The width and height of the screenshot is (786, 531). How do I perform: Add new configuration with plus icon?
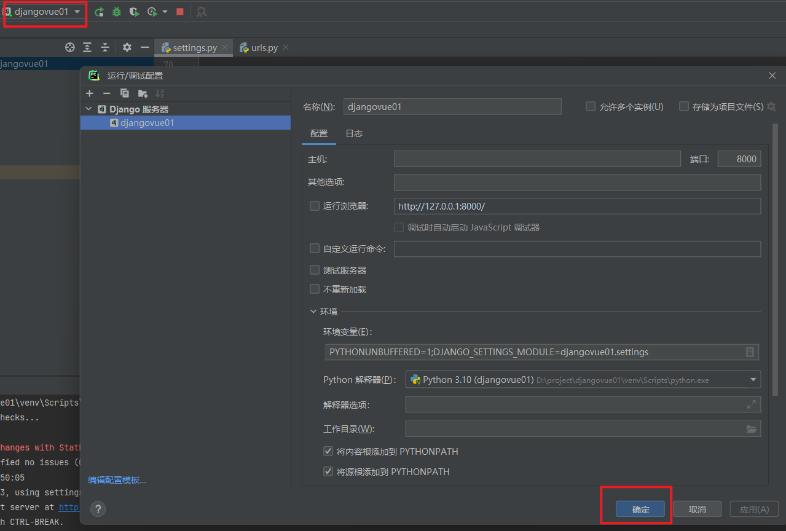point(90,93)
